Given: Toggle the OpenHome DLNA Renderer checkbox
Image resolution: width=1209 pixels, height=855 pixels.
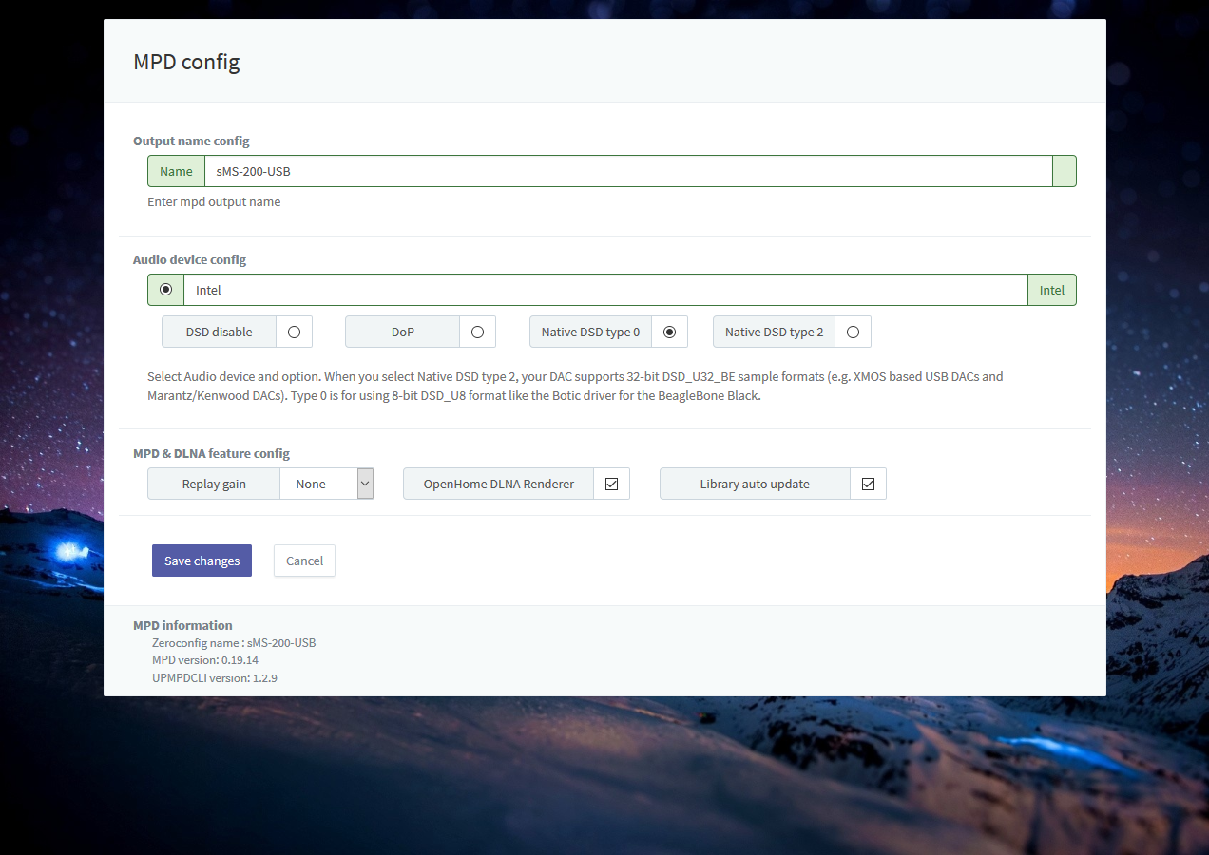Looking at the screenshot, I should tap(611, 484).
